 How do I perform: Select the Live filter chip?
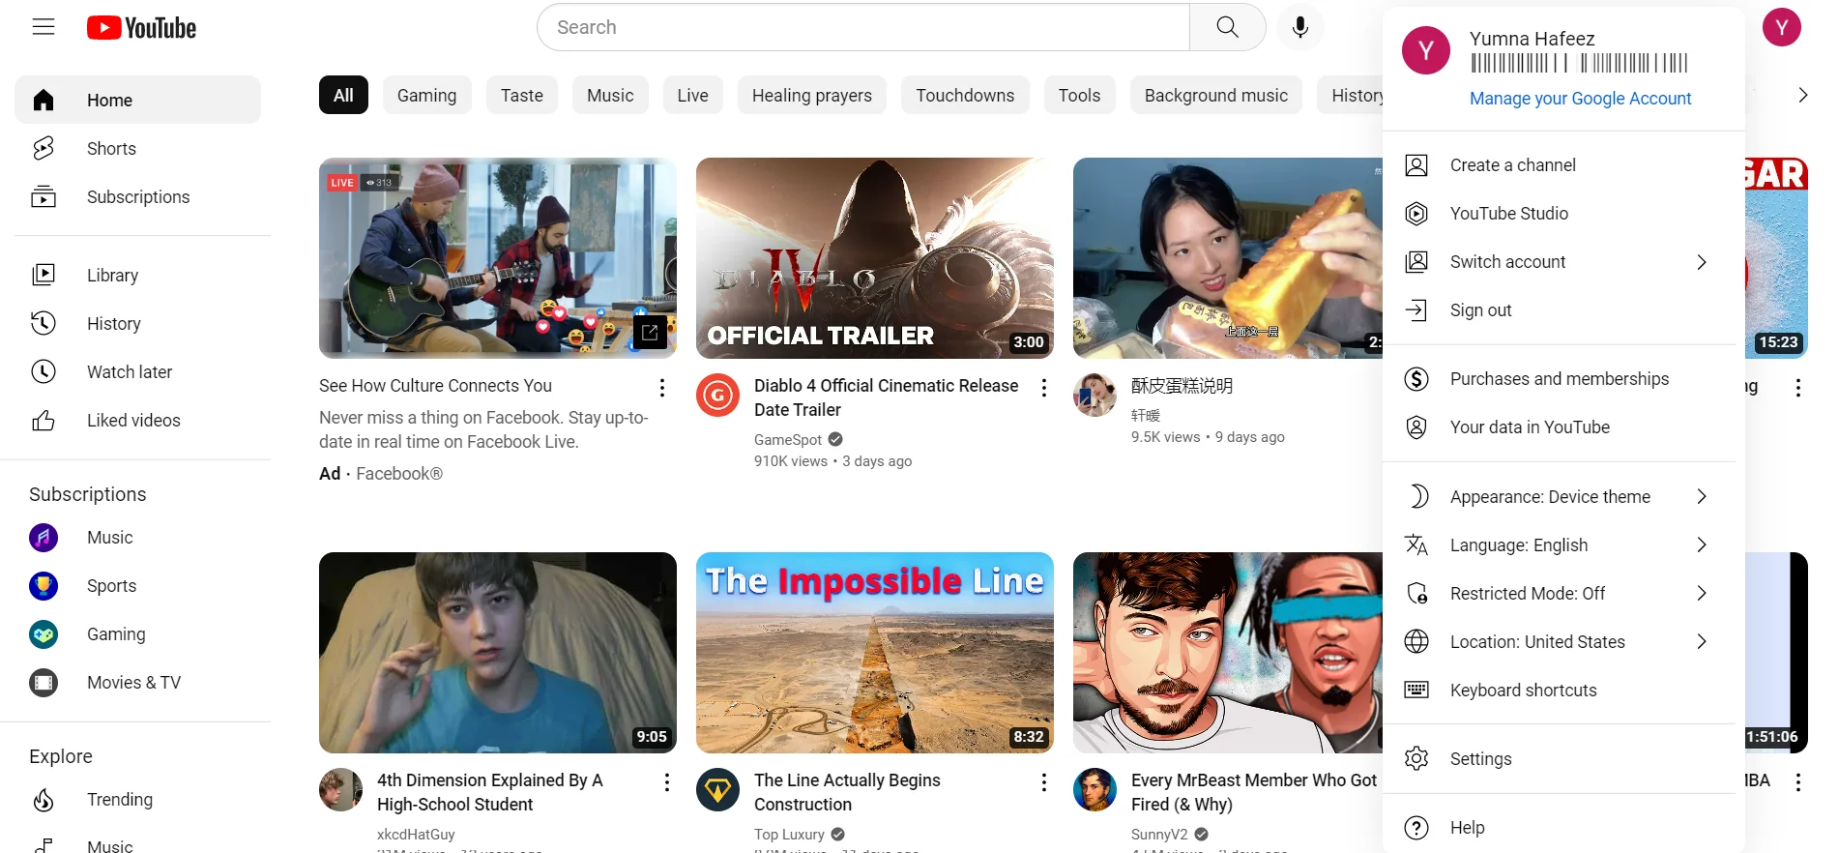pos(692,95)
